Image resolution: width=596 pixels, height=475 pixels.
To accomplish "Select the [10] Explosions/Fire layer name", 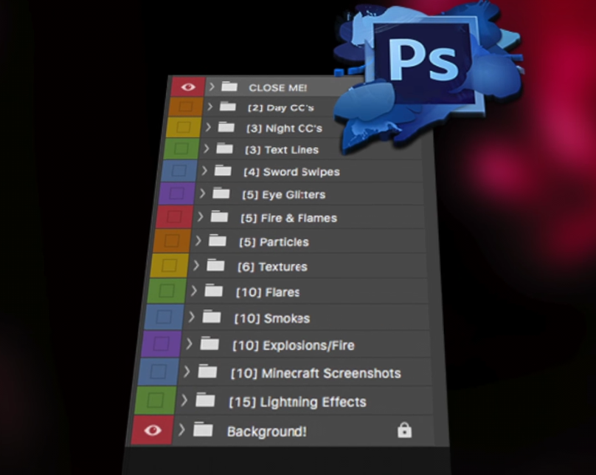I will click(294, 346).
